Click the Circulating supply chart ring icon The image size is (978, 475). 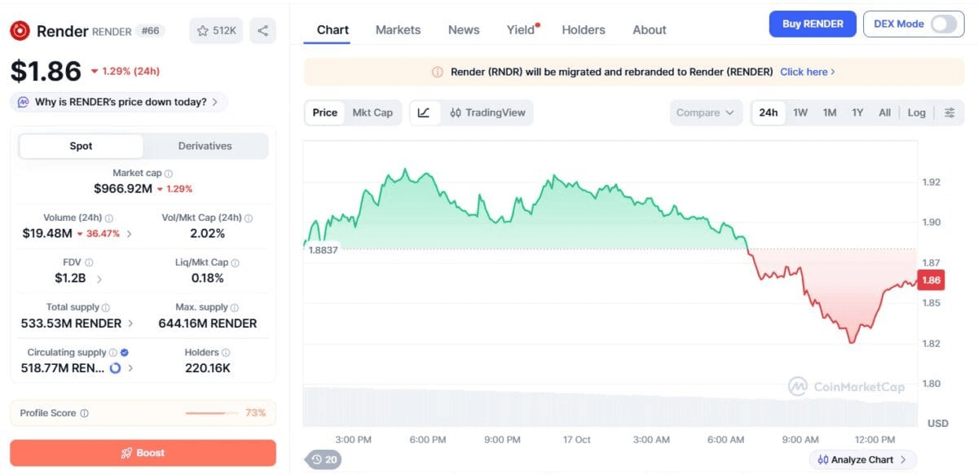coord(115,368)
